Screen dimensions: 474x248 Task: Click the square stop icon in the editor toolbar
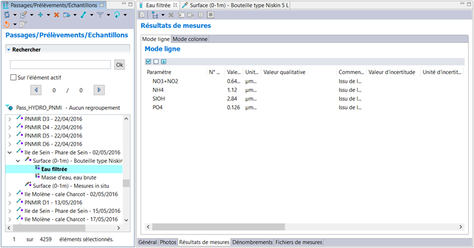(211, 15)
